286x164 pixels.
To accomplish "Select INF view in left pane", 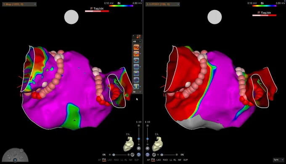I will point(131,160).
